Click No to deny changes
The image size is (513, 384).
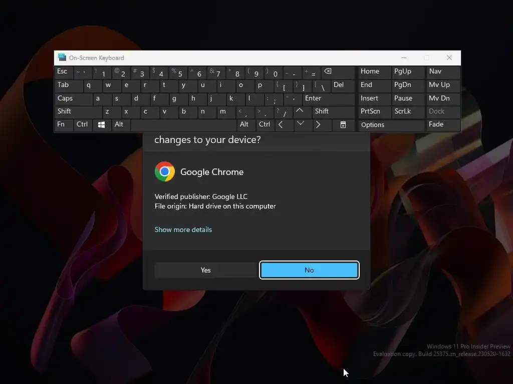(x=309, y=270)
